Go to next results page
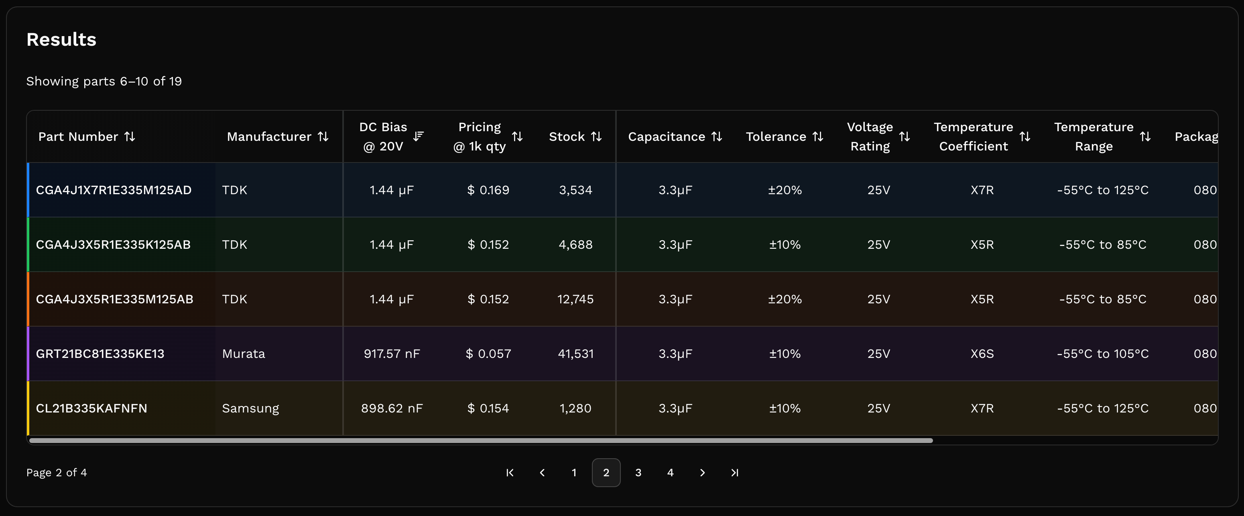The width and height of the screenshot is (1244, 516). [x=702, y=473]
